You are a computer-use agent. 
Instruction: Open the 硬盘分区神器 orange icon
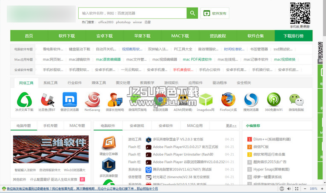click(x=109, y=143)
